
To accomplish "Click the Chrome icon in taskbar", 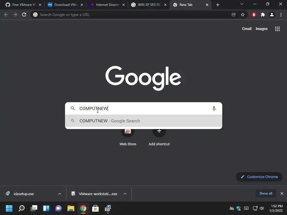I will coord(83,208).
